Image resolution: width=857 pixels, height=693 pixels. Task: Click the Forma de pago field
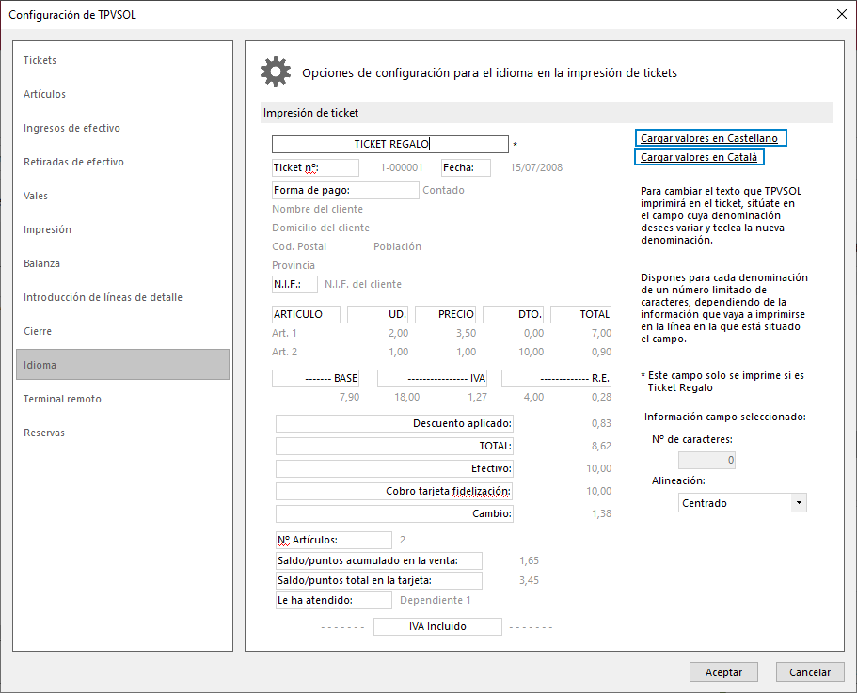point(345,190)
